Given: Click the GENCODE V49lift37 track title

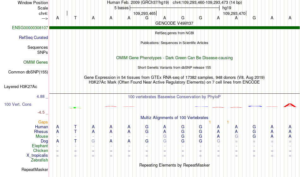Looking at the screenshot, I should [x=174, y=23].
